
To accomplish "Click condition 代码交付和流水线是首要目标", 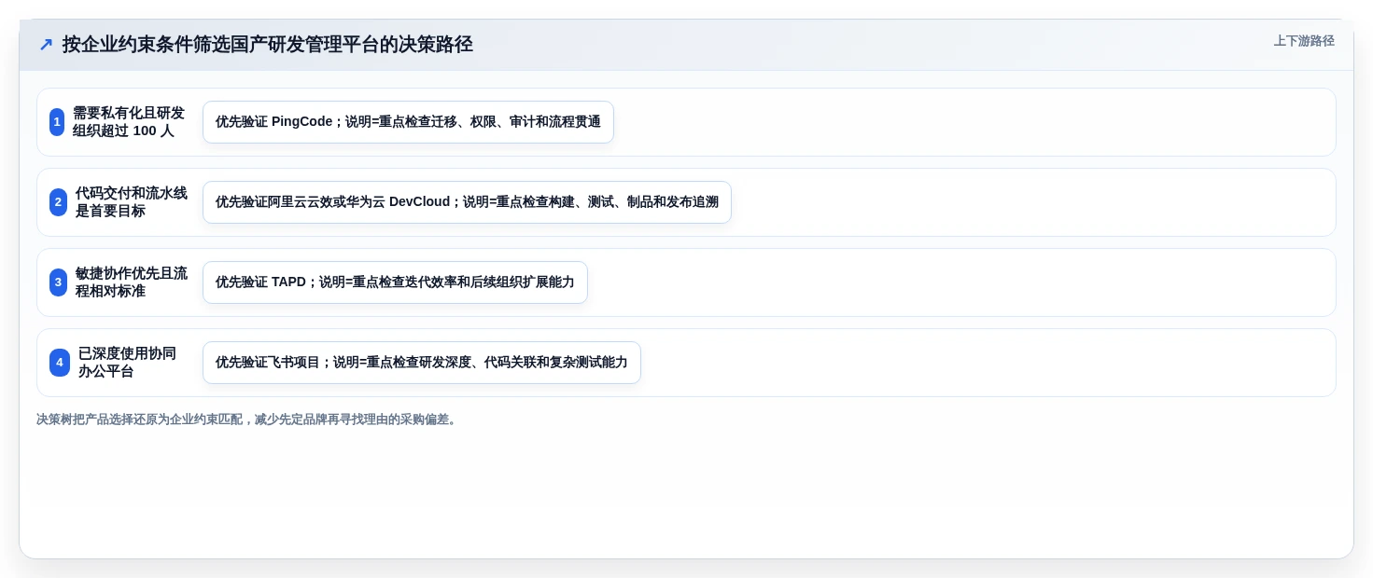I will [132, 202].
